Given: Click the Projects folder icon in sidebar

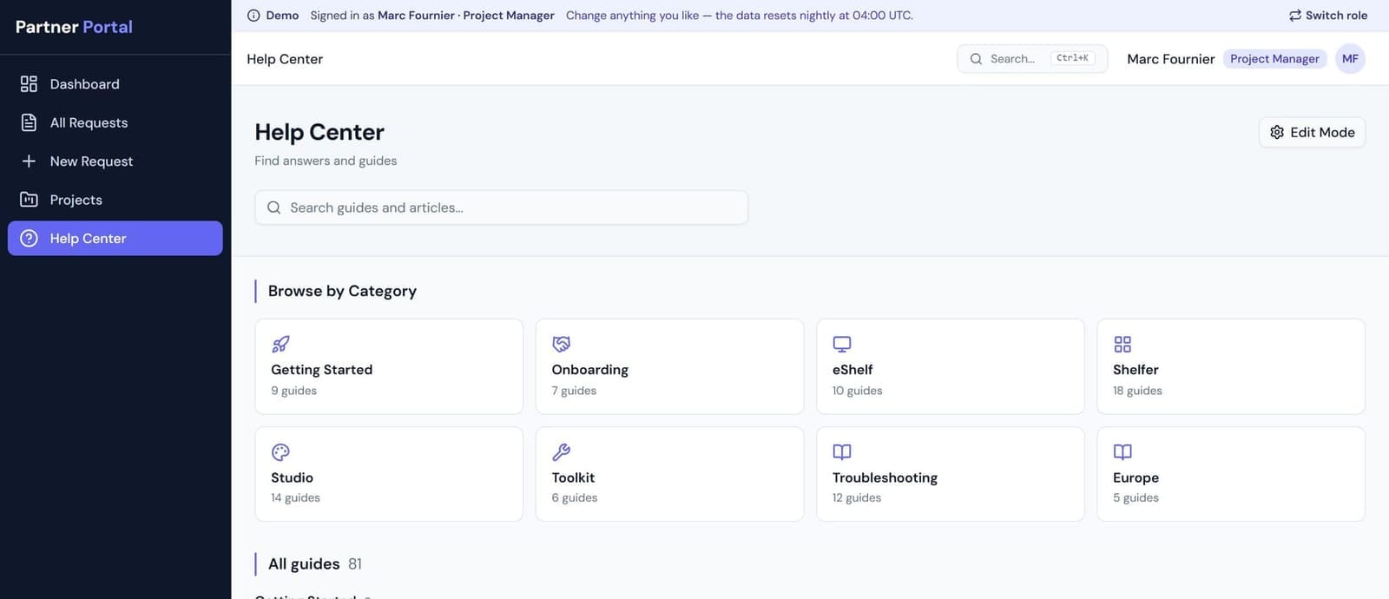Looking at the screenshot, I should 29,200.
